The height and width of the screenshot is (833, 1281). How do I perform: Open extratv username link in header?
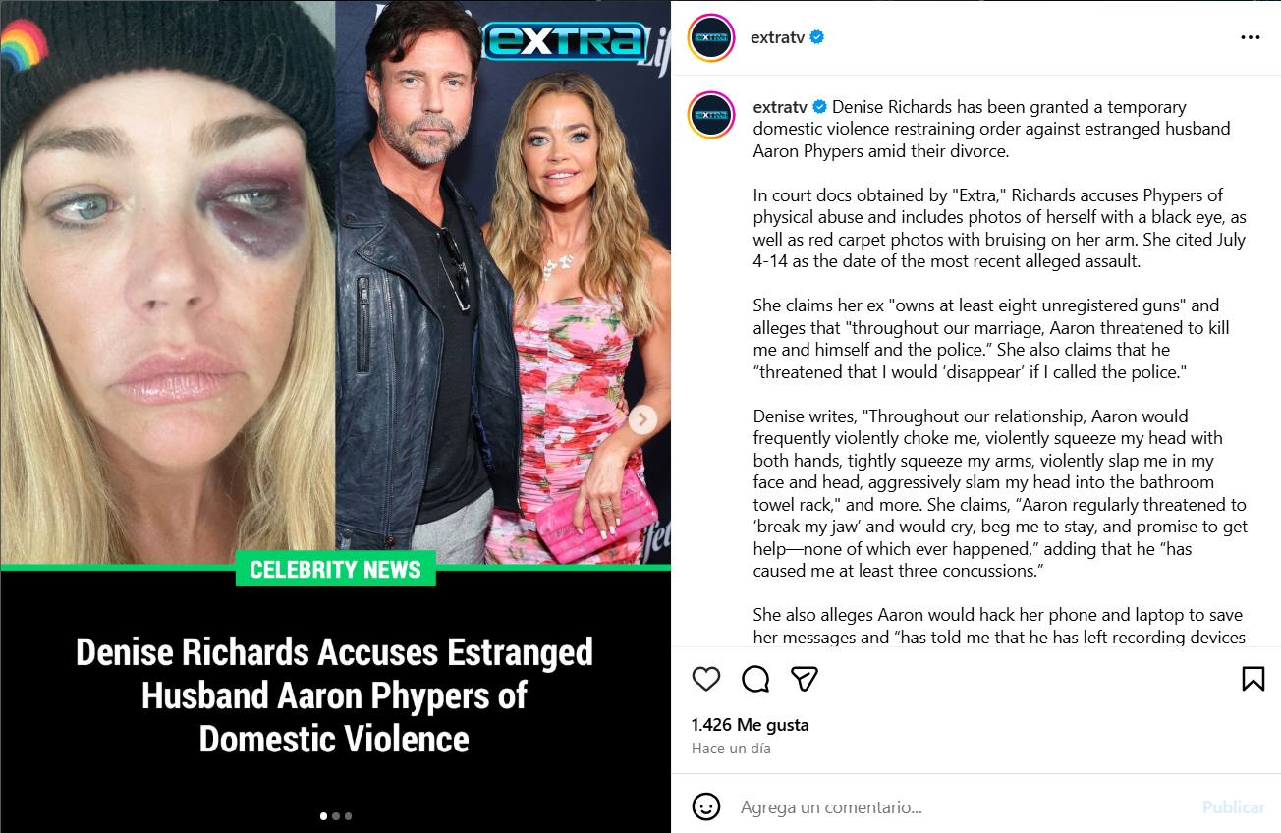point(777,37)
